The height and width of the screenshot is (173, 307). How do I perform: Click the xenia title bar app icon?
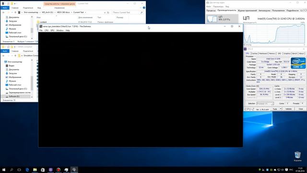click(x=41, y=26)
